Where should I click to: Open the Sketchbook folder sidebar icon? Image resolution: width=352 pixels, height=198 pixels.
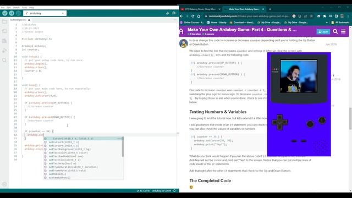(x=4, y=22)
